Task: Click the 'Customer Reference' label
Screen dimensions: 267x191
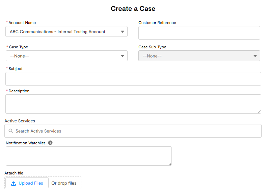Action: click(x=157, y=23)
